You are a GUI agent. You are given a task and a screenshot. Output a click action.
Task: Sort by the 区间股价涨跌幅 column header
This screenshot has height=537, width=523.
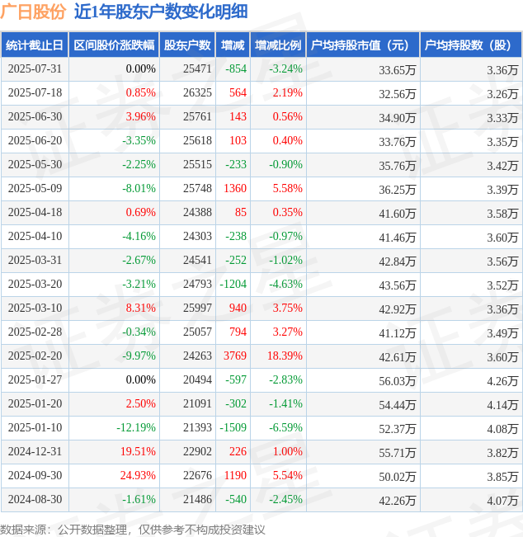click(113, 45)
